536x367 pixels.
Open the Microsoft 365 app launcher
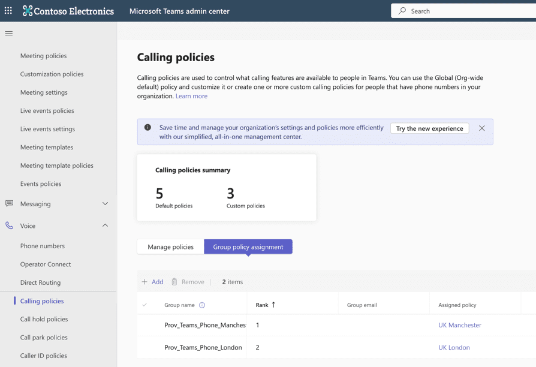(8, 10)
